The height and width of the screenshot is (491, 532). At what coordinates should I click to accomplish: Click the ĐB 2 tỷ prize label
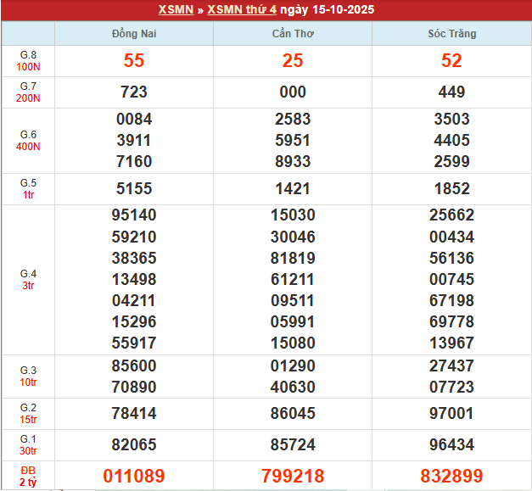point(28,476)
